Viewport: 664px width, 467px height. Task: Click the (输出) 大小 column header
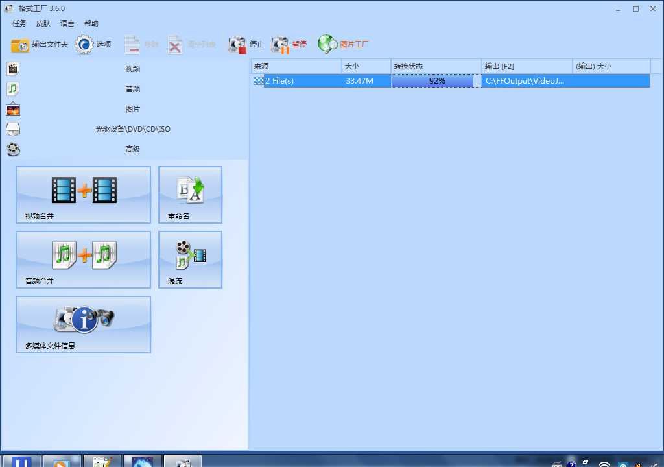click(x=611, y=67)
